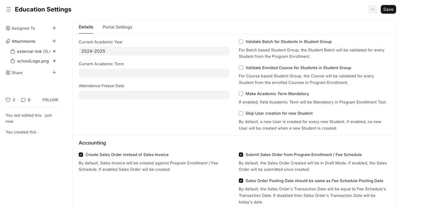Uncheck Create Sales Order instead of Sales Invoice

coord(81,155)
